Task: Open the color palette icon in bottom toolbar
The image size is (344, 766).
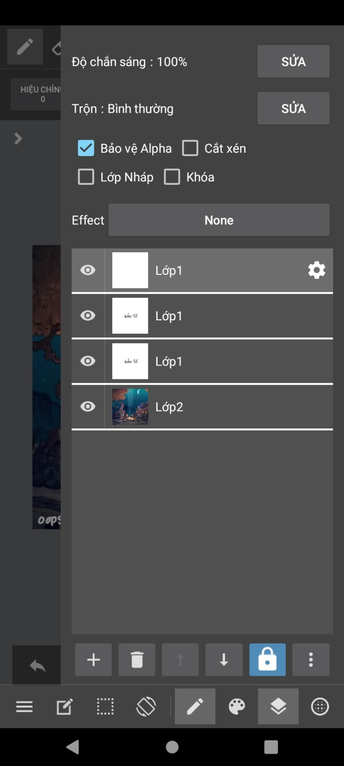Action: pyautogui.click(x=237, y=706)
